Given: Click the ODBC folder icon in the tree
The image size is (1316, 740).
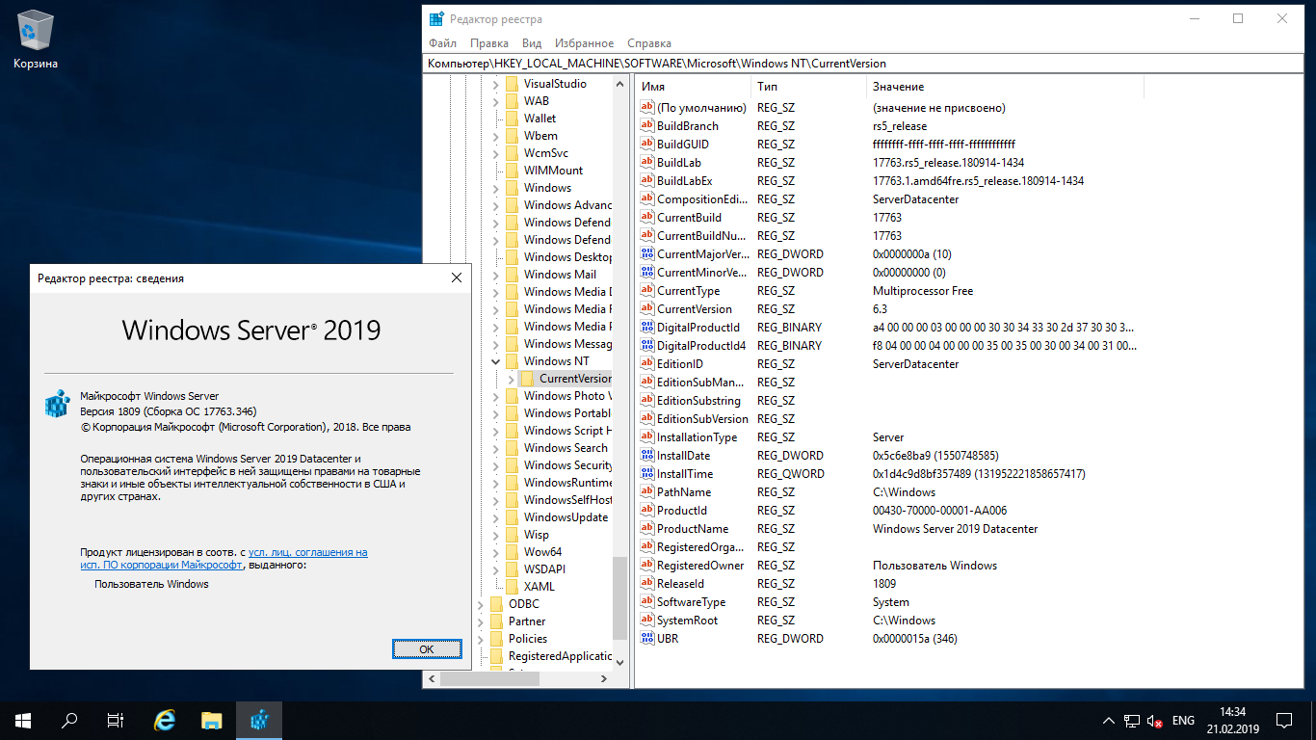Looking at the screenshot, I should (496, 604).
